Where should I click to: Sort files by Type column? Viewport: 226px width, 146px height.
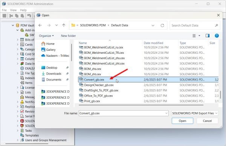183,43
